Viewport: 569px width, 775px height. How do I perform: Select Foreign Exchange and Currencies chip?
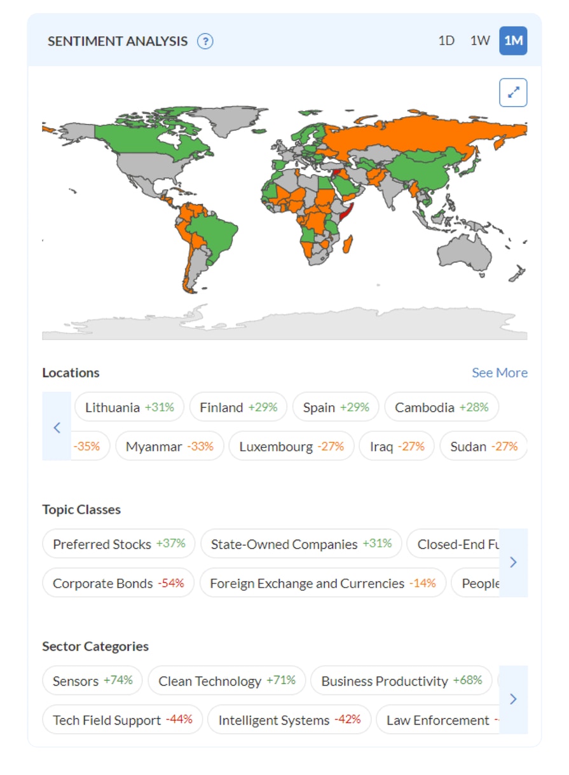click(x=323, y=583)
